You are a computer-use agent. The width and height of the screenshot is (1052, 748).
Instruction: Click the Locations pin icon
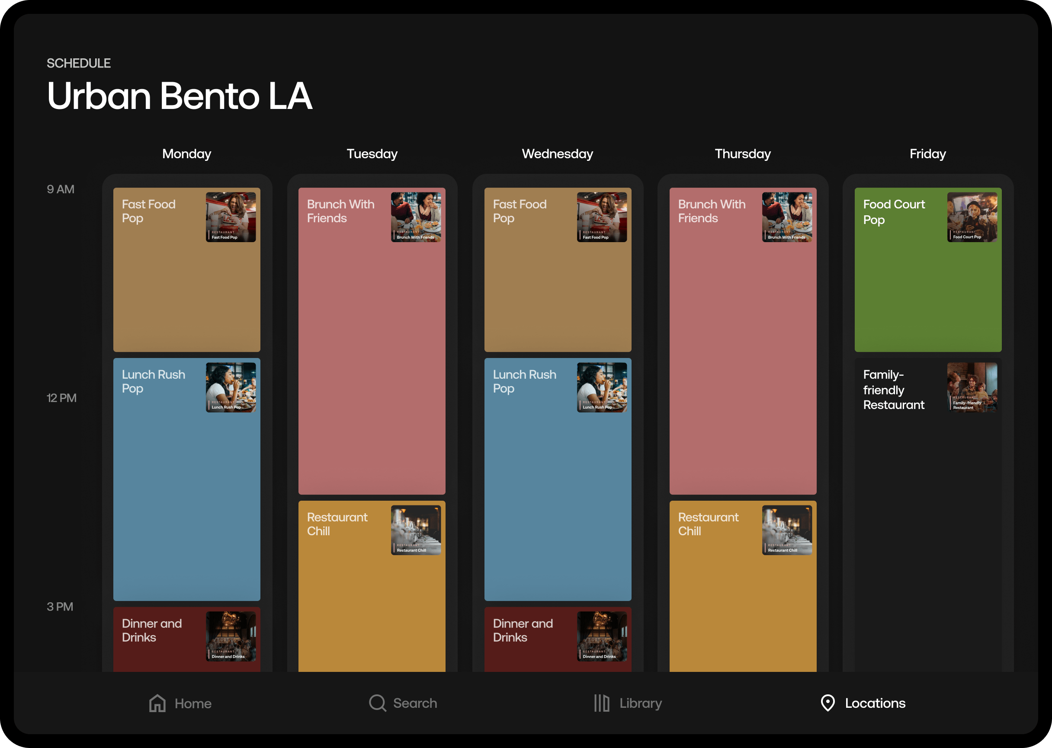click(827, 703)
